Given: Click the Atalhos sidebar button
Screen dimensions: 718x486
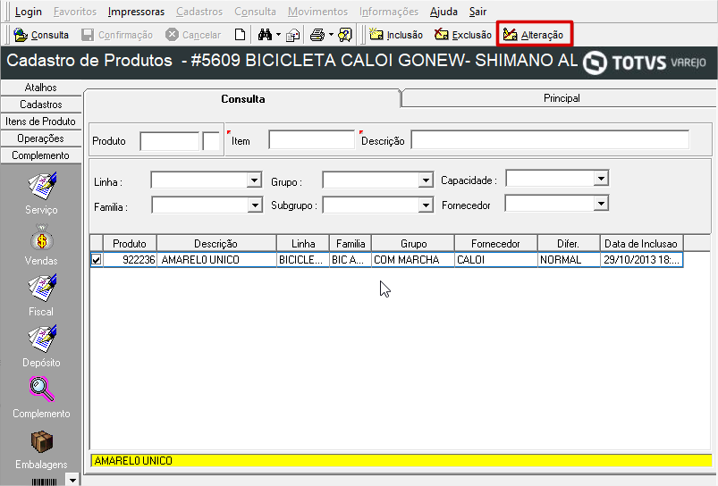Looking at the screenshot, I should pyautogui.click(x=41, y=88).
